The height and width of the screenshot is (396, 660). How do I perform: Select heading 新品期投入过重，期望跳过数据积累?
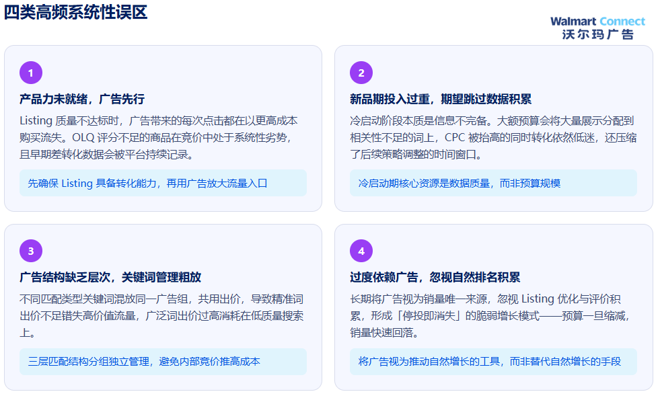[x=441, y=99]
